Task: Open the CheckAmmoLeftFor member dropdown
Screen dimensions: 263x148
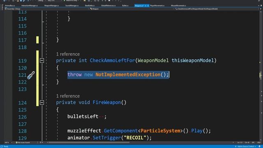Action: pyautogui.click(x=217, y=9)
